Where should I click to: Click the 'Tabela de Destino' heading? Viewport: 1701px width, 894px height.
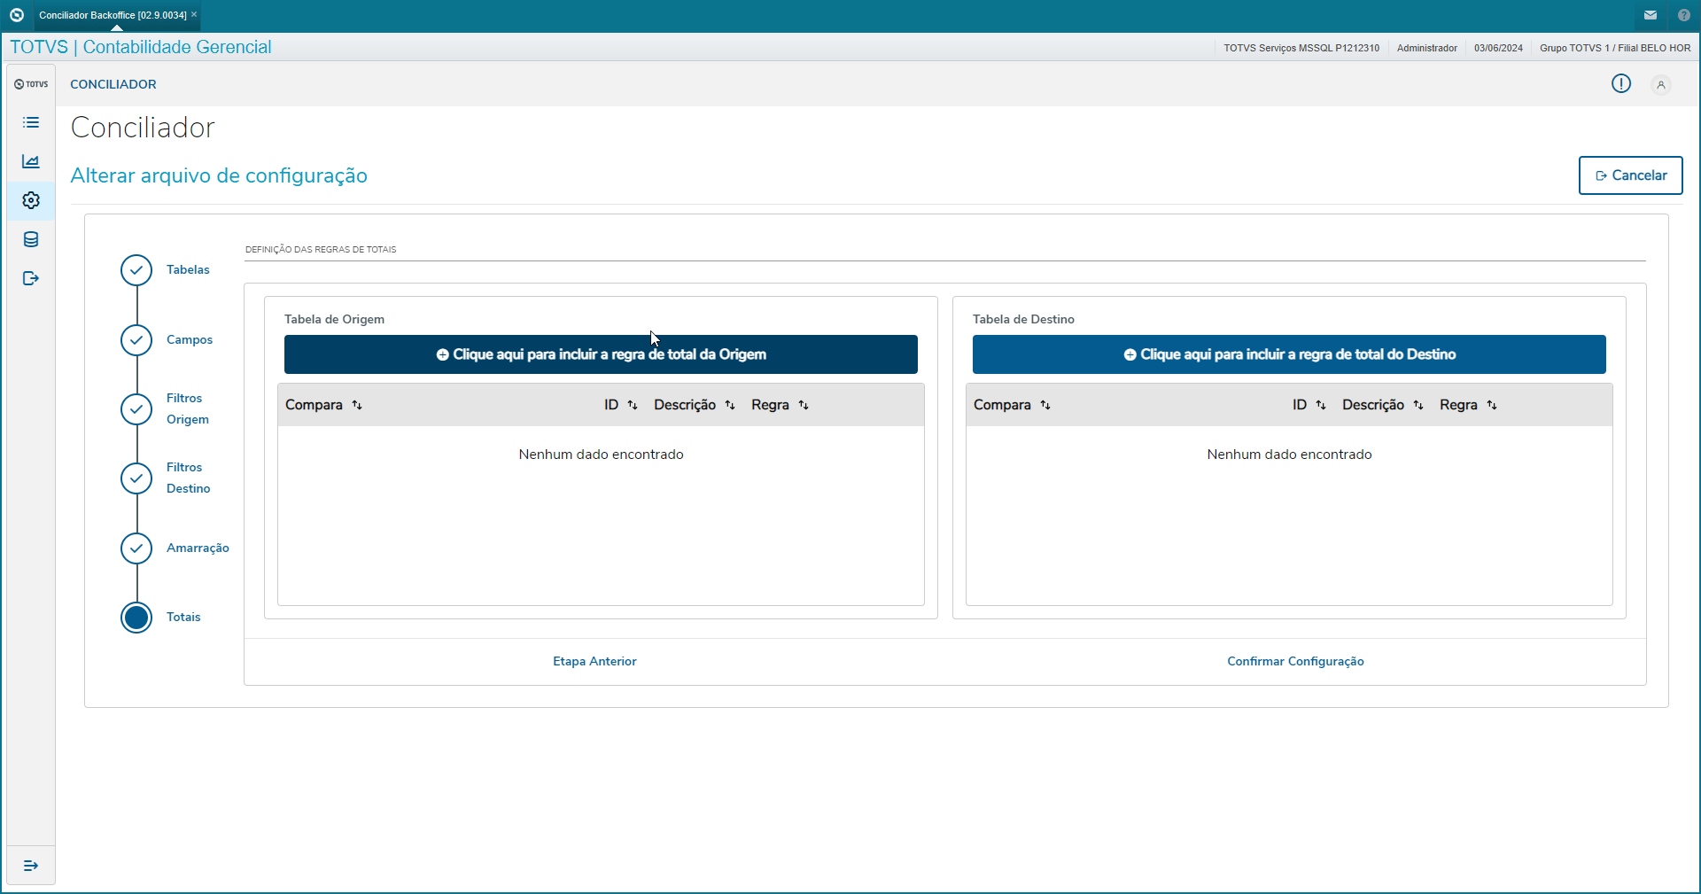coord(1023,319)
